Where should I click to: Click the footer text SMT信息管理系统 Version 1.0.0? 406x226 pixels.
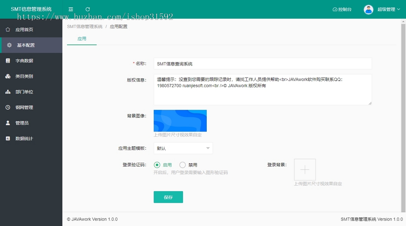[372, 219]
